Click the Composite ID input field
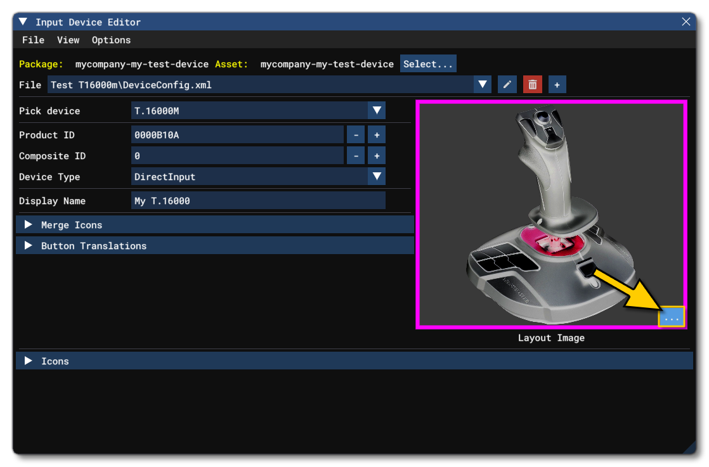The height and width of the screenshot is (467, 709). [237, 156]
